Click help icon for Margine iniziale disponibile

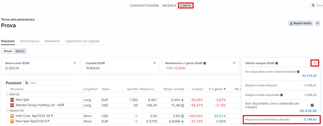[x=282, y=95]
